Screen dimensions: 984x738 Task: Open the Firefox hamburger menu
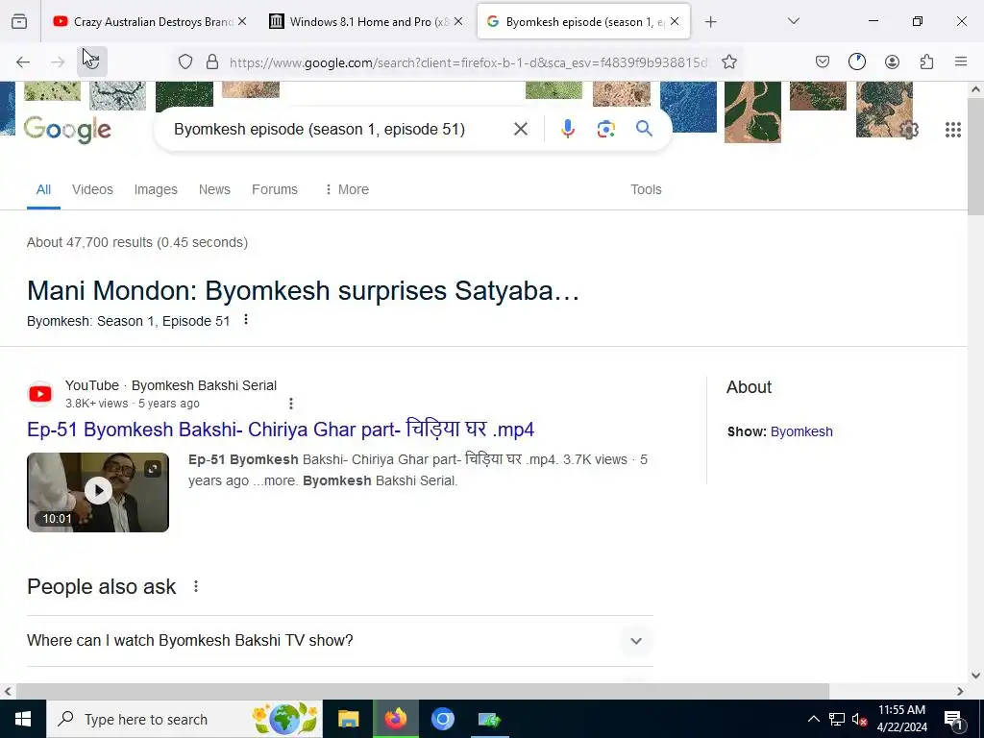[961, 61]
